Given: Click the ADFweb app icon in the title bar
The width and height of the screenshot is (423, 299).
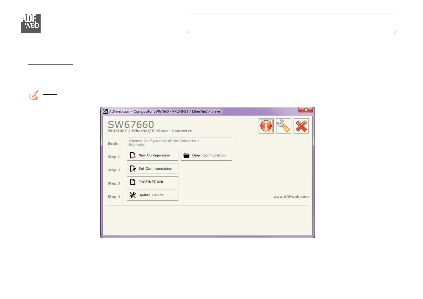Looking at the screenshot, I should coord(105,111).
